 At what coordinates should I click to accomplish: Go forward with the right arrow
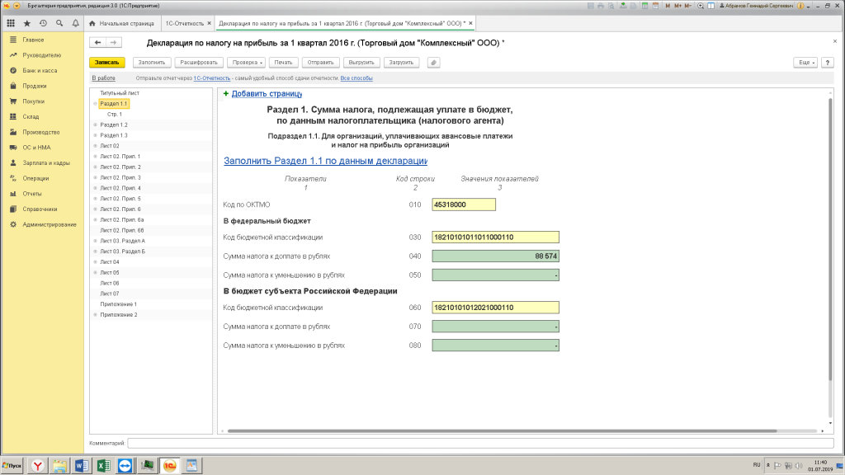[113, 43]
